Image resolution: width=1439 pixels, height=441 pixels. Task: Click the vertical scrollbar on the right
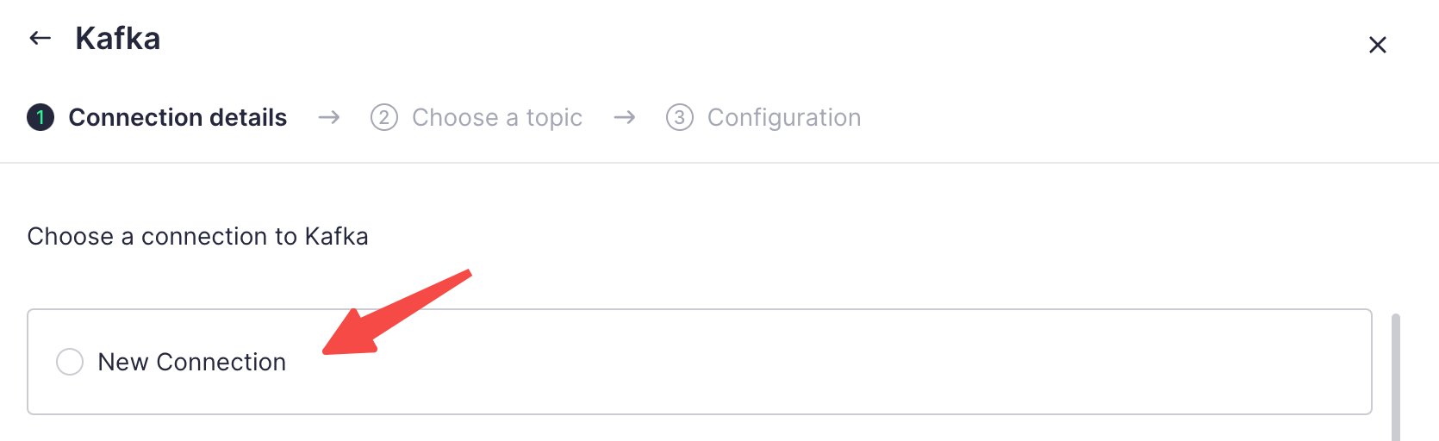1395,379
